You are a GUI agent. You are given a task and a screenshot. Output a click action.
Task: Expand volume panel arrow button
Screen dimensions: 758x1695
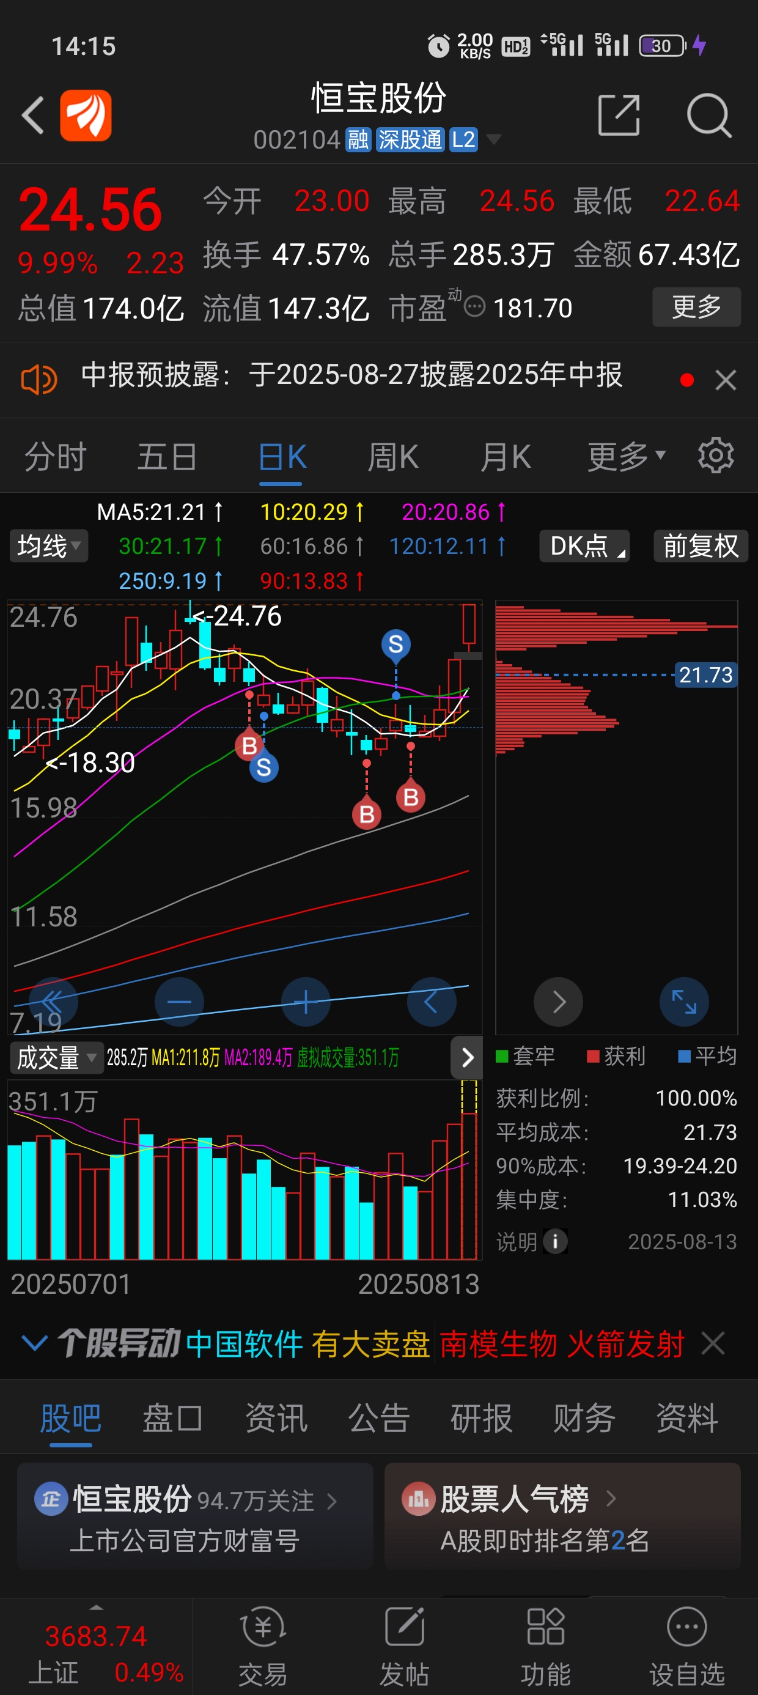pyautogui.click(x=467, y=1057)
